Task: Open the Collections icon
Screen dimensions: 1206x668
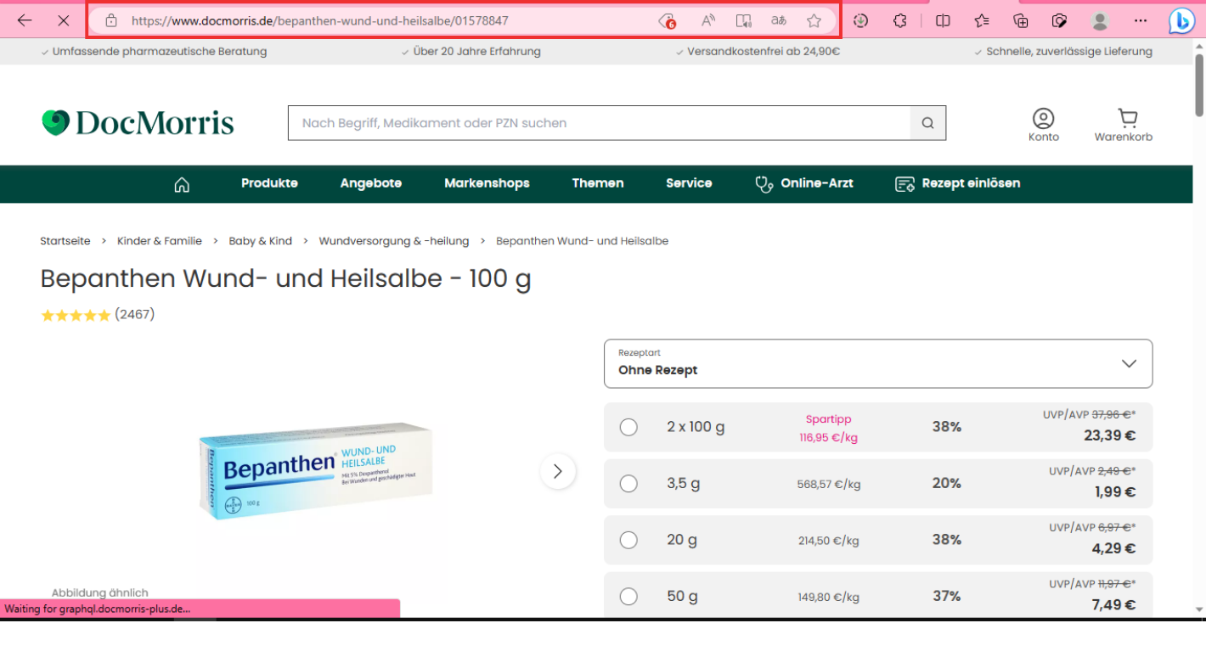Action: [1021, 20]
